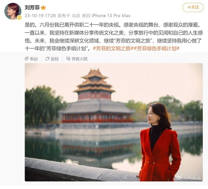The height and width of the screenshot is (189, 208).
Task: Click the verified V badge on avatar
Action: click(19, 17)
